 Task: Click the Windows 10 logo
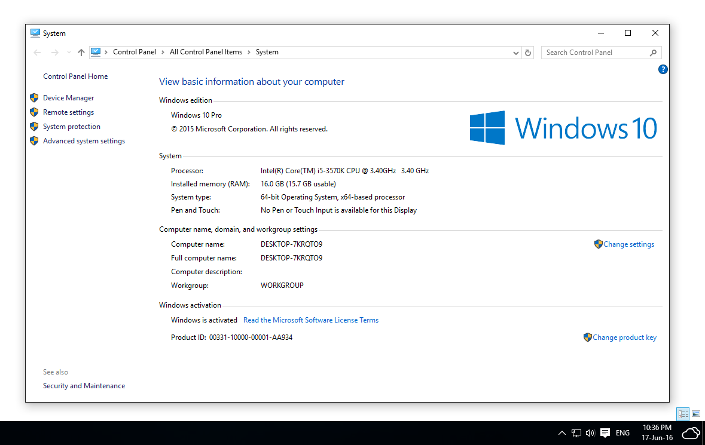[563, 128]
